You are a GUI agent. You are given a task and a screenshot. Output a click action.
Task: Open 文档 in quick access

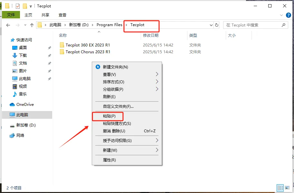click(23, 63)
